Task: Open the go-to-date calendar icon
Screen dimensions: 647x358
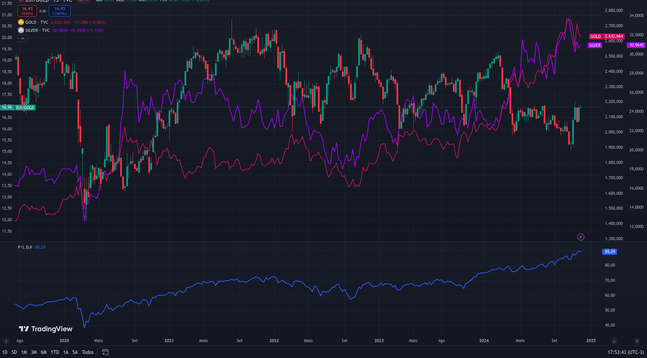Action: [105, 352]
